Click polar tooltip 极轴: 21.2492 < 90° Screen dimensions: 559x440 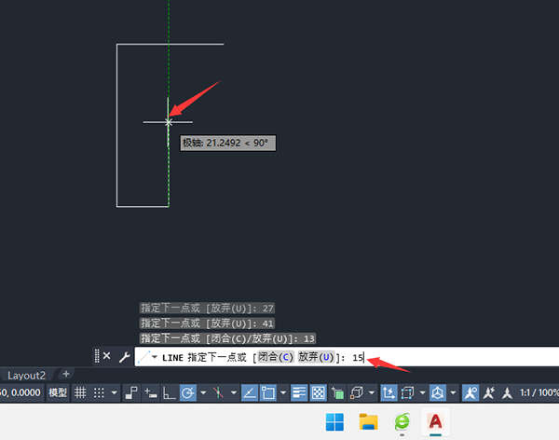[228, 144]
